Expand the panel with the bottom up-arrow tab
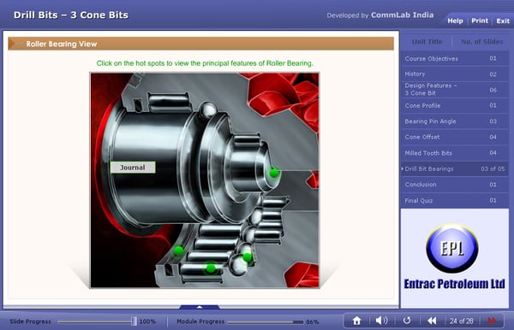This screenshot has width=514, height=330. pyautogui.click(x=200, y=307)
